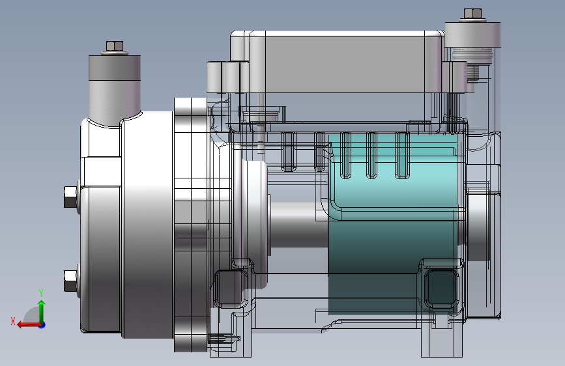Select the central horizontal motor shaft
The width and height of the screenshot is (565, 366).
click(298, 225)
